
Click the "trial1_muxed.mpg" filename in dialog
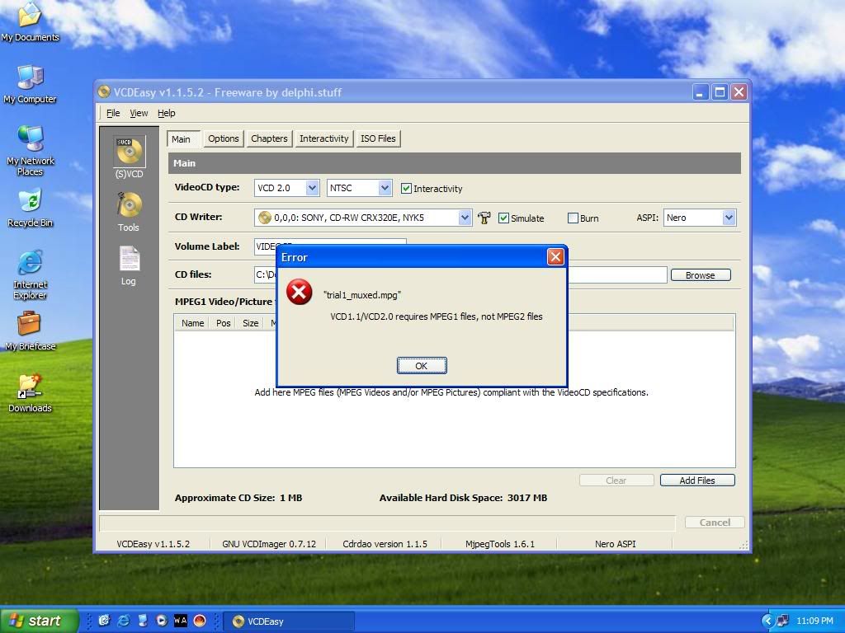click(362, 295)
